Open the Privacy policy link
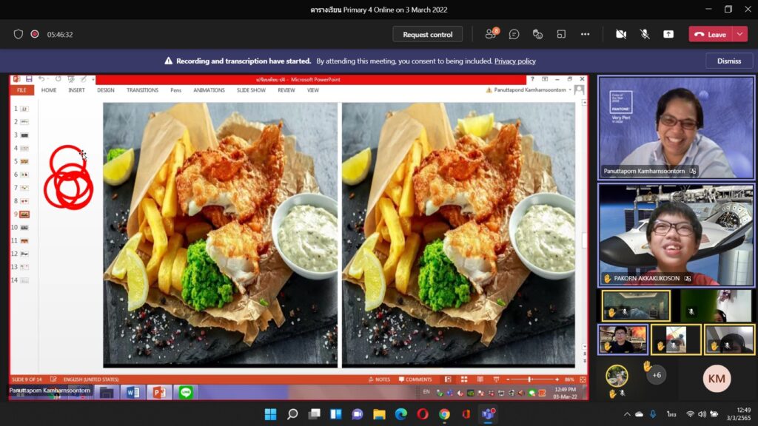Viewport: 758px width, 426px height. coord(514,61)
